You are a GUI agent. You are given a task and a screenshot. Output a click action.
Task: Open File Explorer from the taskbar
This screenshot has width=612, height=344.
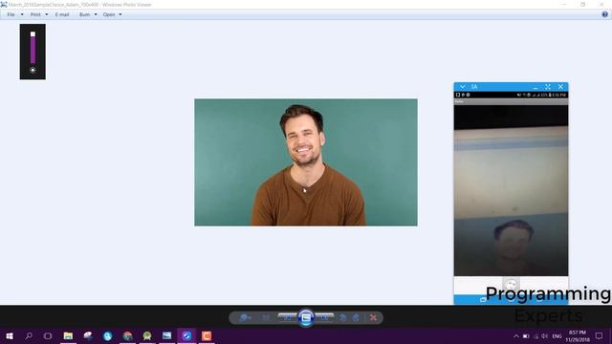point(68,335)
